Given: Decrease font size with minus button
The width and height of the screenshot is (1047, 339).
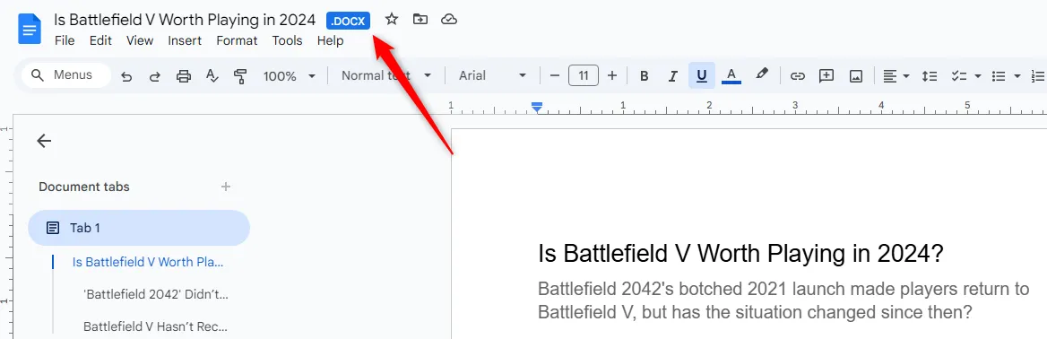Looking at the screenshot, I should click(x=554, y=75).
